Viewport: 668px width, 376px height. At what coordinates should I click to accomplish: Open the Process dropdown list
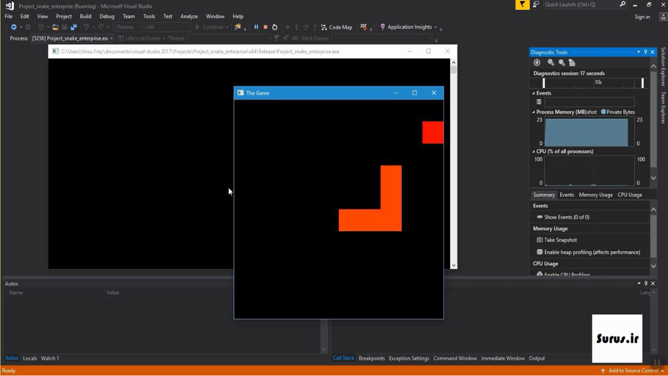click(112, 38)
